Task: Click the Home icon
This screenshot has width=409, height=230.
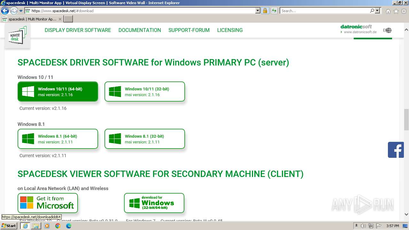Action: (388, 11)
